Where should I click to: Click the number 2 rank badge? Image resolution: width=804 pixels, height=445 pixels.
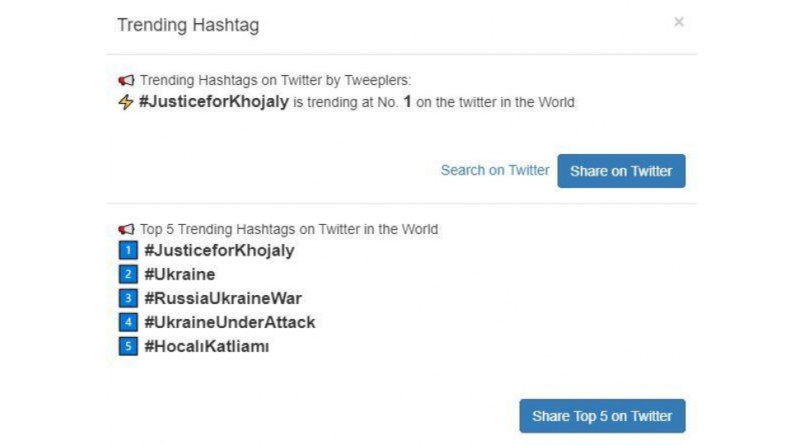pos(128,274)
